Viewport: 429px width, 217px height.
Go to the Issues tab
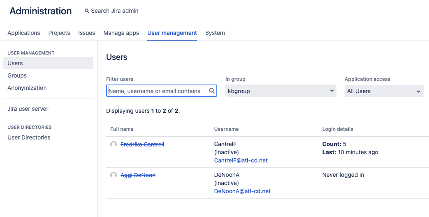tap(87, 33)
